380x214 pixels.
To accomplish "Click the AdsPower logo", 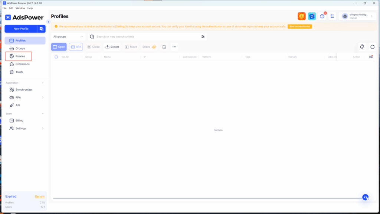I will (x=24, y=17).
